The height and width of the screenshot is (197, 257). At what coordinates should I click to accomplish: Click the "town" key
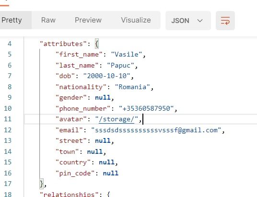pyautogui.click(x=67, y=151)
